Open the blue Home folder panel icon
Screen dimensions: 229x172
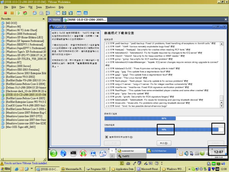click(63, 153)
